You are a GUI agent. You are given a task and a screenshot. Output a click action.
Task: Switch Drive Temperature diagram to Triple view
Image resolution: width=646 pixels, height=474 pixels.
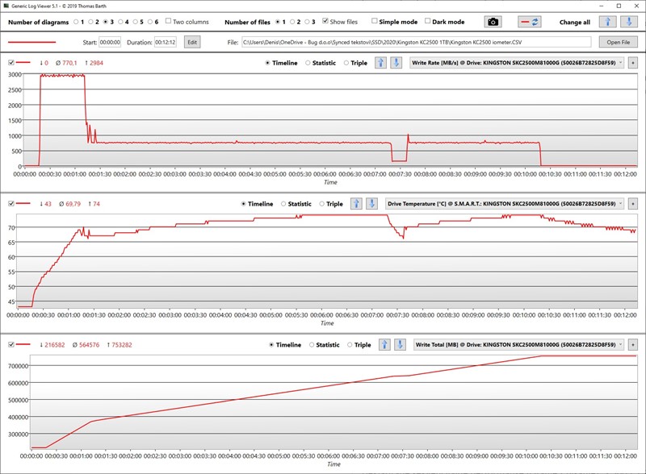(x=324, y=204)
